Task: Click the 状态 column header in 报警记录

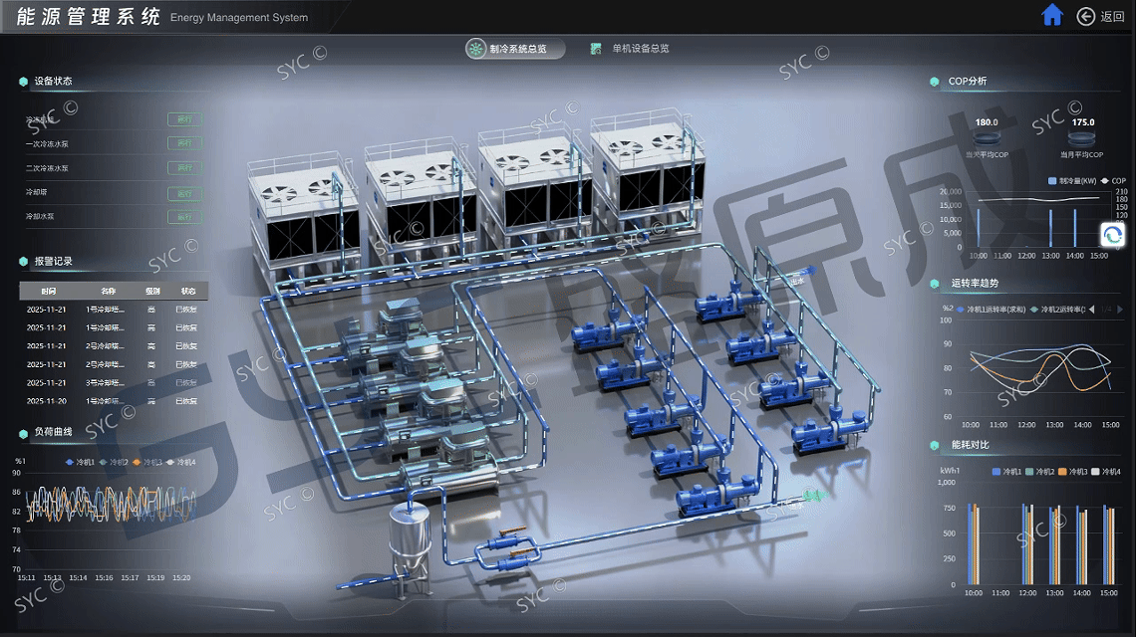Action: click(x=188, y=292)
